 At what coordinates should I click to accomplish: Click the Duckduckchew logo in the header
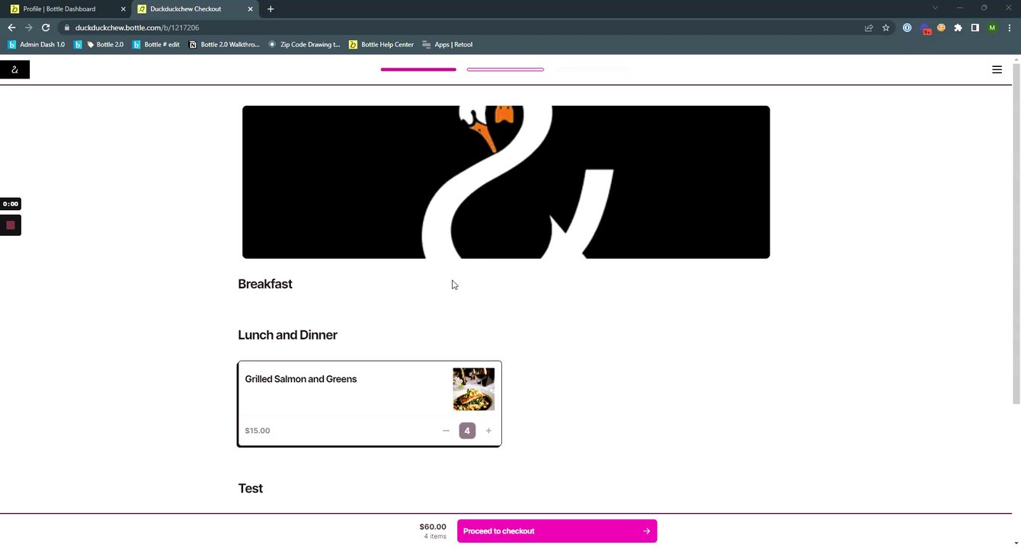[x=14, y=70]
